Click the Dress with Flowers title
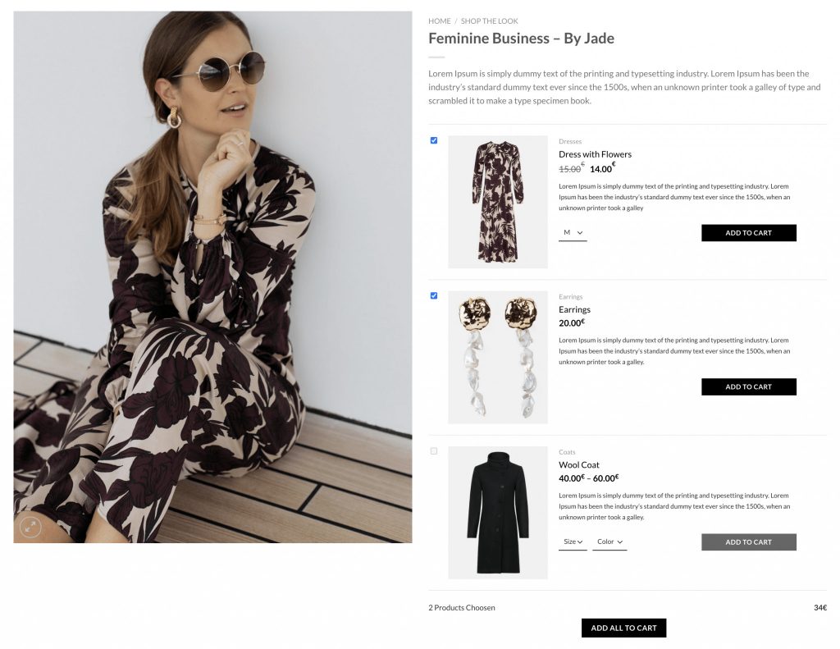 pos(595,154)
